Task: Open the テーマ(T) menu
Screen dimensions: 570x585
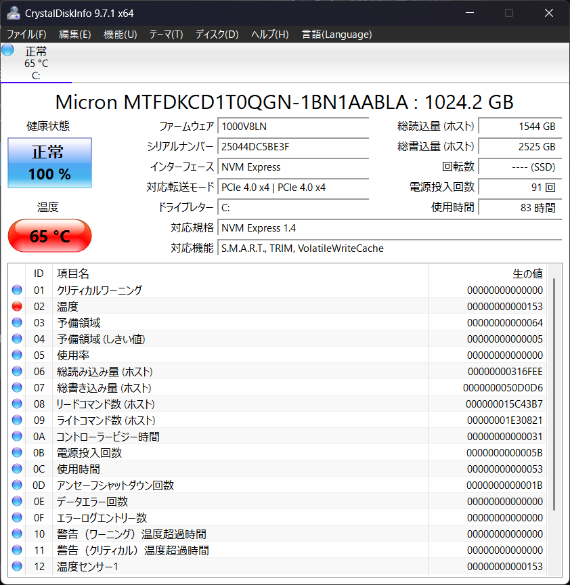Action: [166, 35]
